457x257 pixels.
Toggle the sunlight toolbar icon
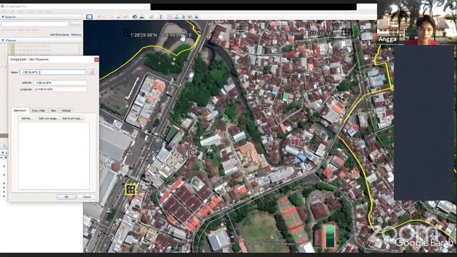pos(141,16)
